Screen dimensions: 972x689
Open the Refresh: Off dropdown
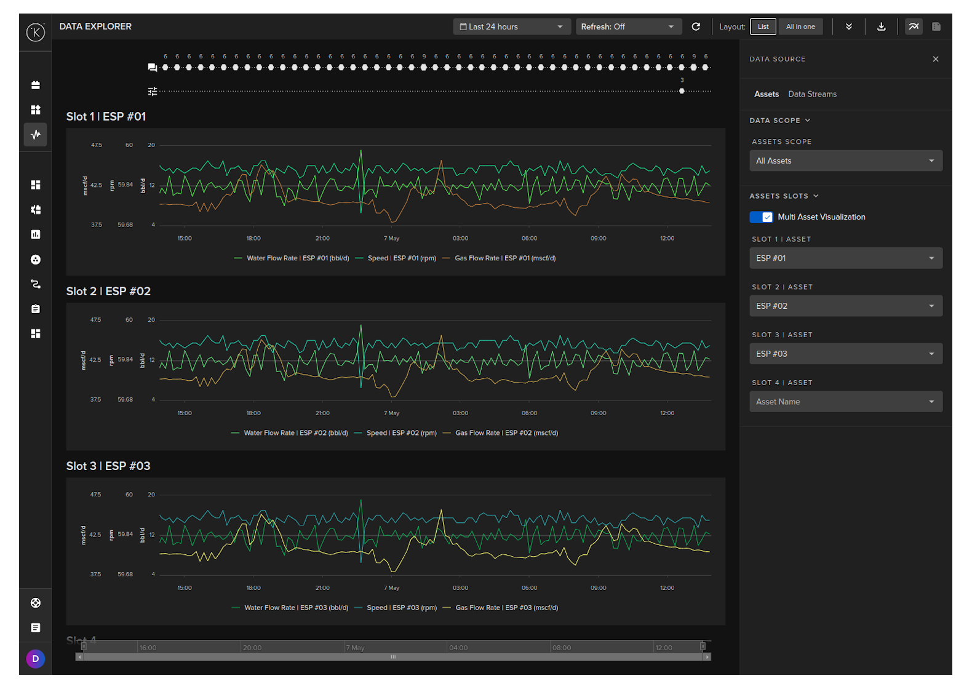click(x=627, y=26)
